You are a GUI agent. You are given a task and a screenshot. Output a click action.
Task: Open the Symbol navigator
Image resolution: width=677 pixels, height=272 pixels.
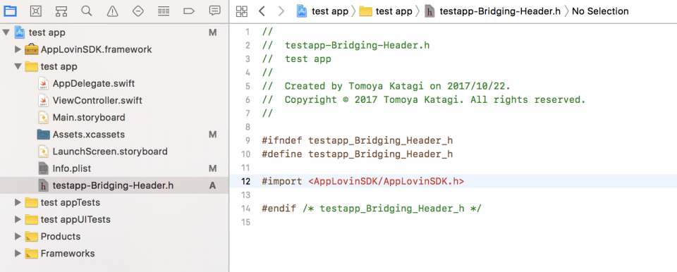[x=61, y=11]
